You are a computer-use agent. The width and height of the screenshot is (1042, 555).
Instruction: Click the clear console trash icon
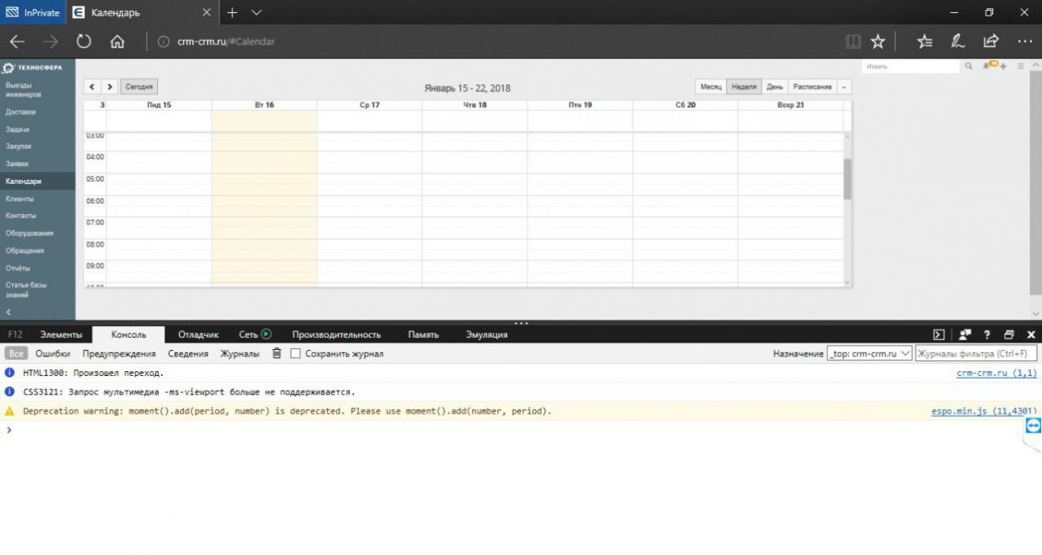tap(276, 354)
